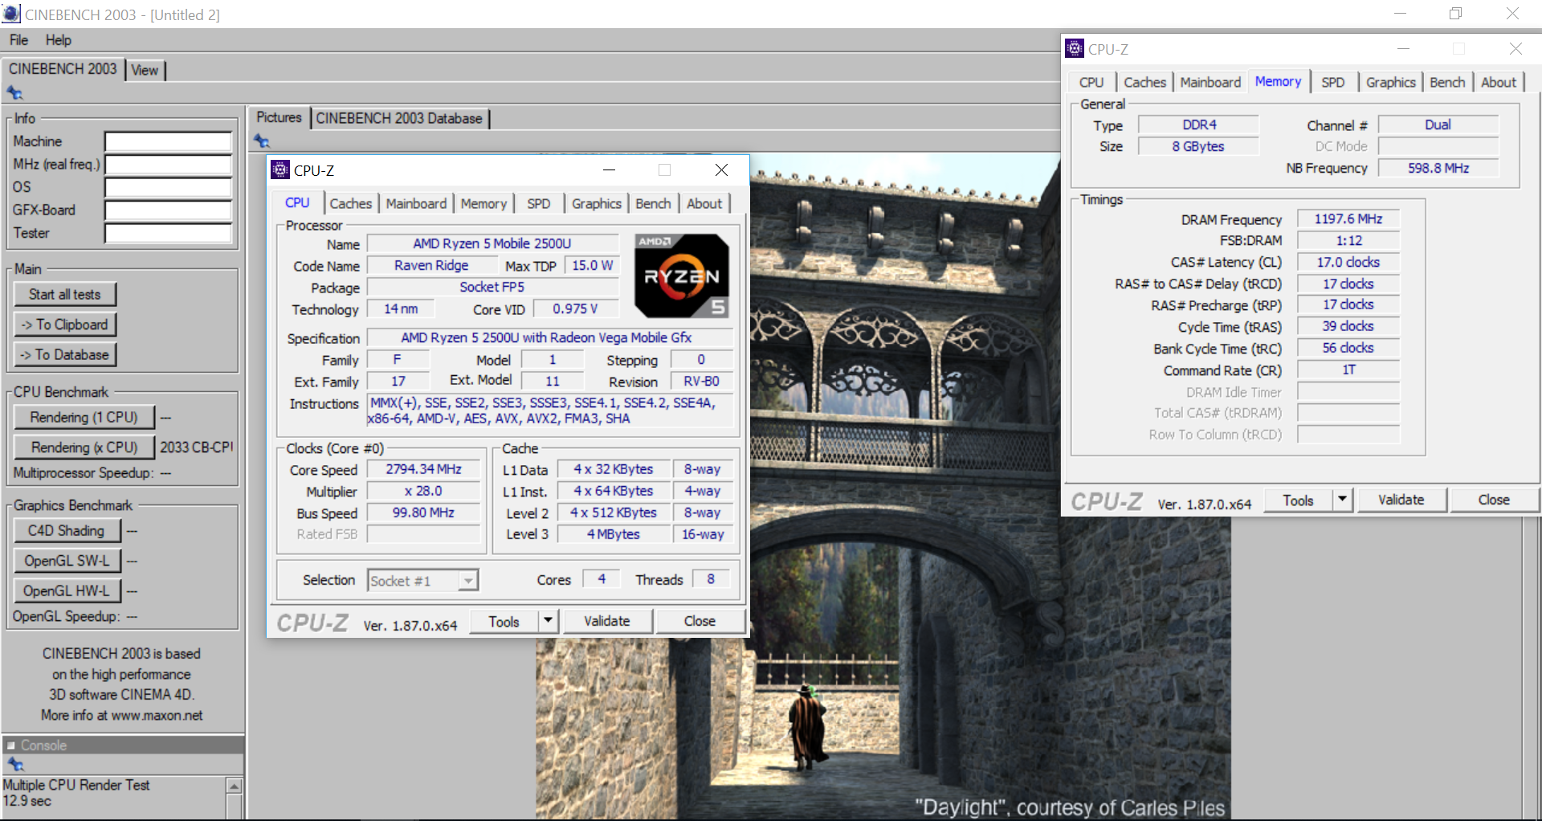Viewport: 1542px width, 821px height.
Task: Switch to Mainboard tab in front CPU-Z window
Action: (416, 203)
